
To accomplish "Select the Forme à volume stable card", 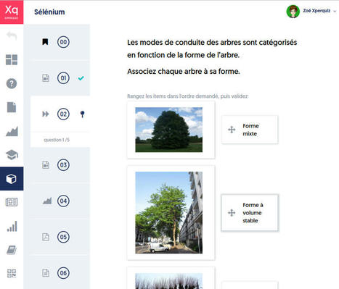I will (250, 213).
